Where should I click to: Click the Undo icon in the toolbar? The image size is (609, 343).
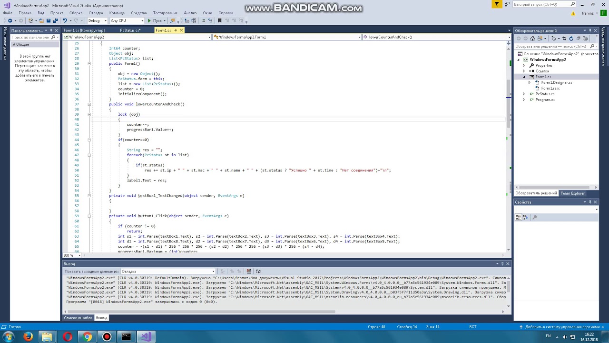coord(65,20)
